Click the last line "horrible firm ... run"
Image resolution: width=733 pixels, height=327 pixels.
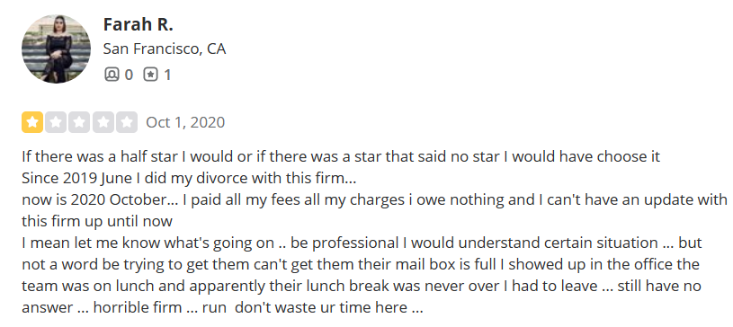222,308
